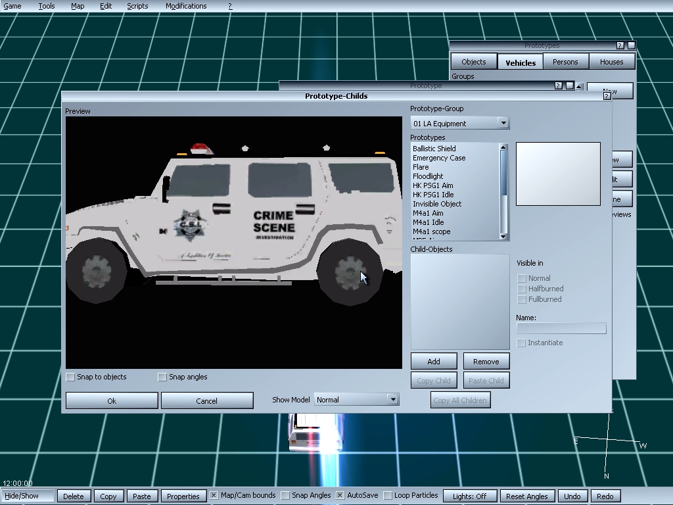This screenshot has height=505, width=673.
Task: Click the up arrow of the Prototypes list scrollbar
Action: click(504, 147)
